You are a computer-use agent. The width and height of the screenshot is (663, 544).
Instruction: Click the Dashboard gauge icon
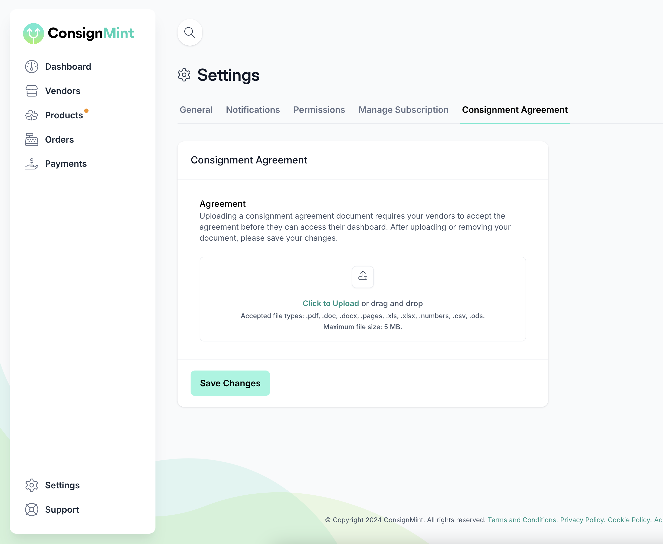tap(32, 67)
